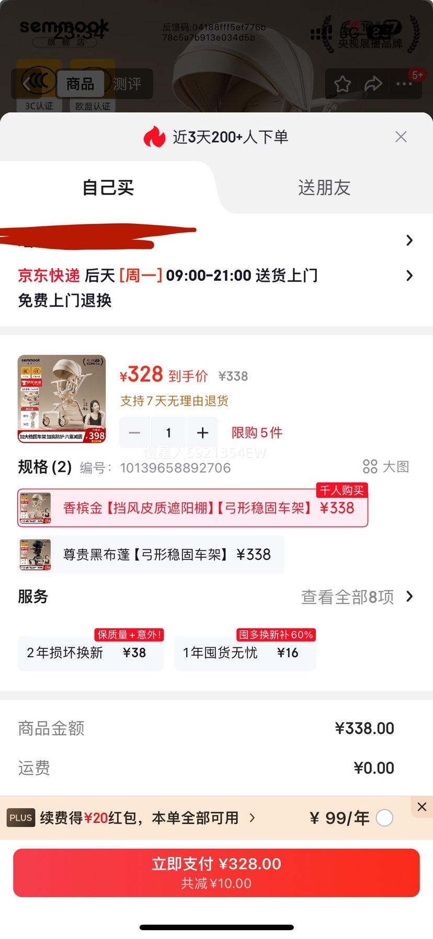433x939 pixels.
Task: Dismiss the PLUS renewal banner
Action: tap(422, 807)
